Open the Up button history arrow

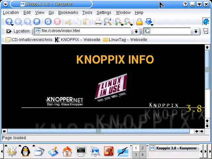(12, 25)
